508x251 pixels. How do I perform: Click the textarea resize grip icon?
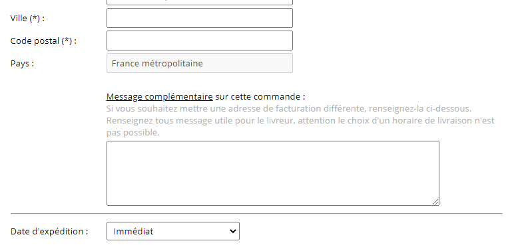point(435,202)
